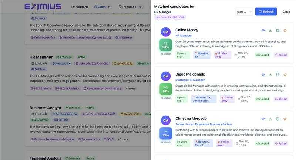View Diego Maldonado's profile with eye icon

point(263,74)
